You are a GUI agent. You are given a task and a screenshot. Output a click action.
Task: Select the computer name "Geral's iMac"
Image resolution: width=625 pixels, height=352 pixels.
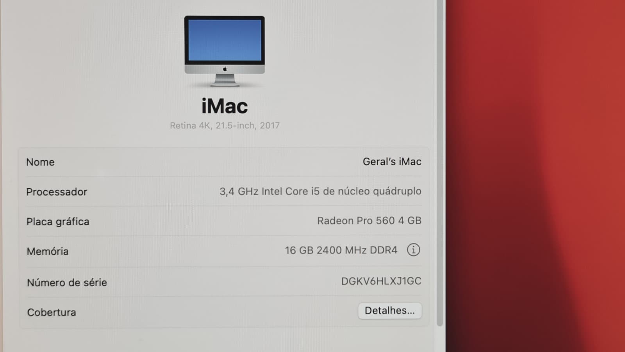pyautogui.click(x=392, y=162)
